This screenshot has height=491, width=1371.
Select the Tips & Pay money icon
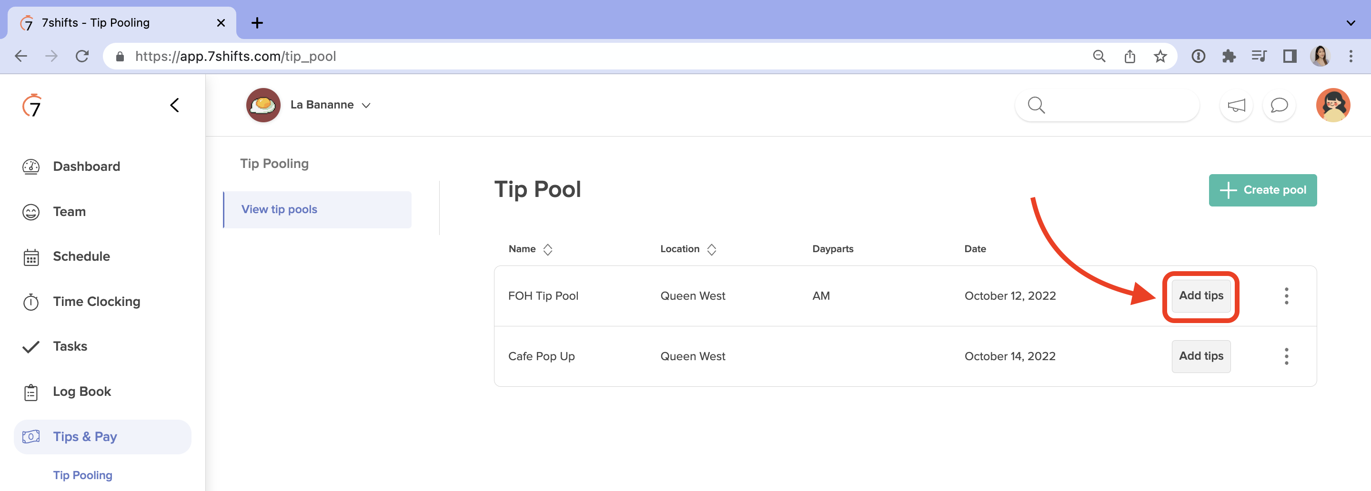[x=31, y=436]
